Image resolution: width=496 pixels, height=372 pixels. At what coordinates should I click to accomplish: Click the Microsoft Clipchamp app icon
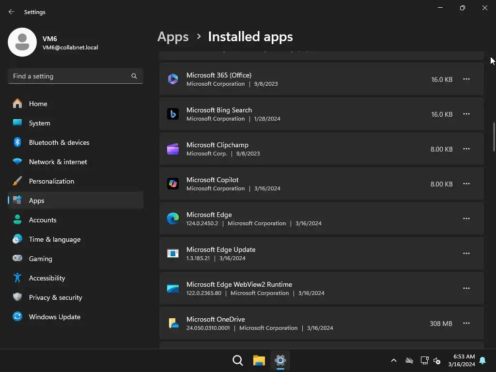click(173, 149)
